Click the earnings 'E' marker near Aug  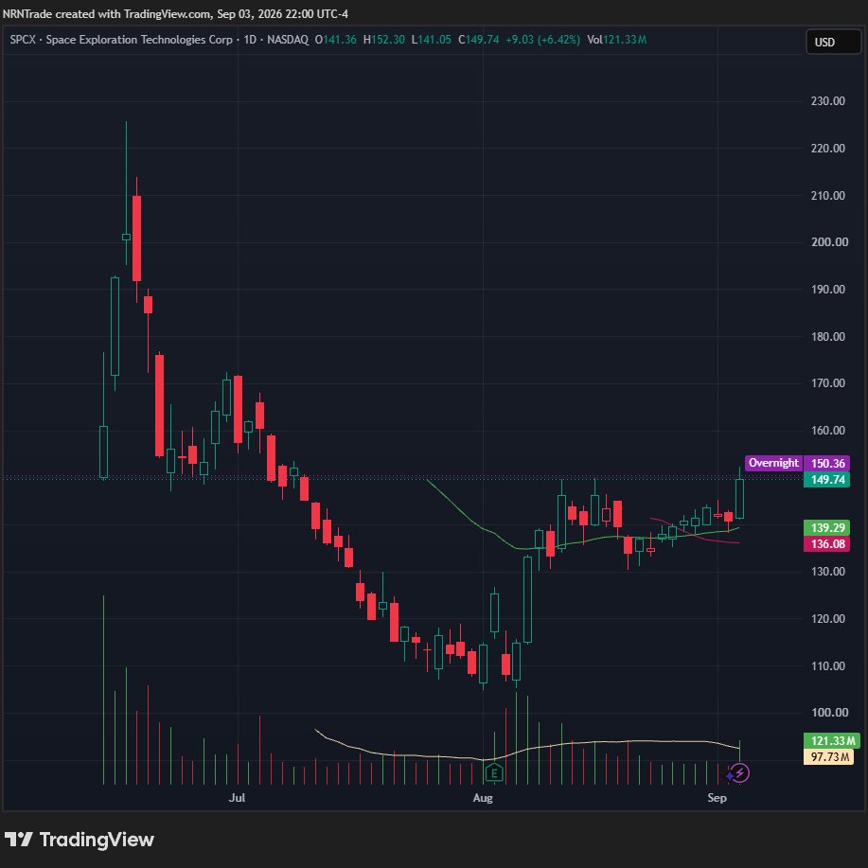(x=494, y=772)
